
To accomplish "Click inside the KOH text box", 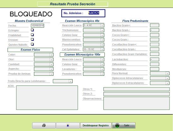I will pyautogui.click(x=47, y=98).
